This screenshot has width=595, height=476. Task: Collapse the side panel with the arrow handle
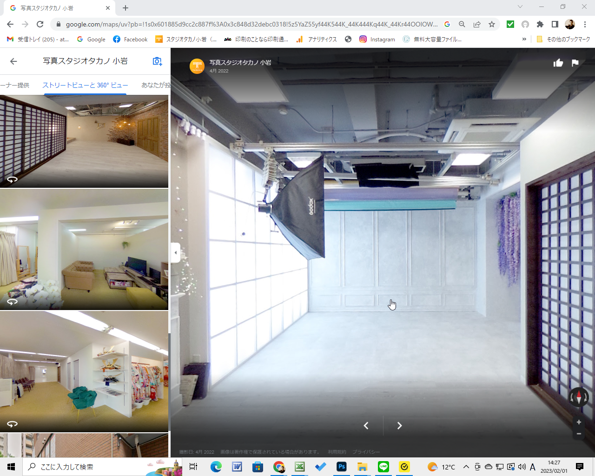(175, 253)
